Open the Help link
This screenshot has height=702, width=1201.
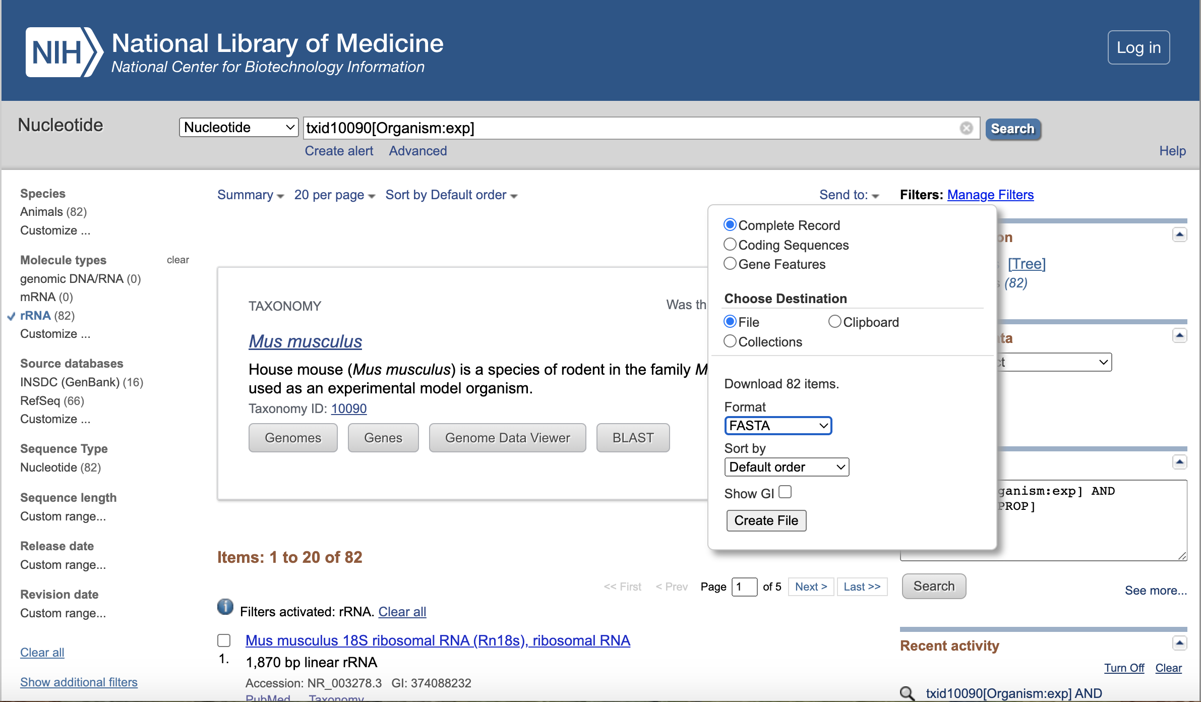pos(1172,151)
